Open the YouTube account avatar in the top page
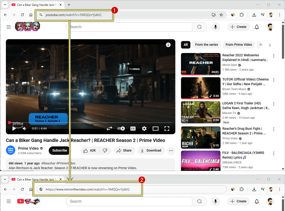The image size is (285, 211). pos(270,27)
